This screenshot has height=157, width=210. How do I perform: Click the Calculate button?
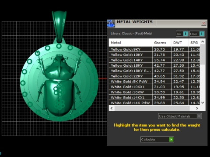coord(157,140)
